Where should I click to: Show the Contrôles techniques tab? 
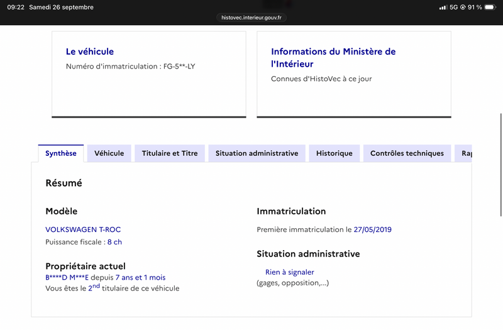[x=407, y=153]
